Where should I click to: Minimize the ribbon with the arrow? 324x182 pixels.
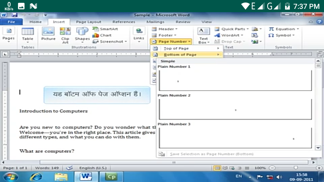[x=310, y=22]
